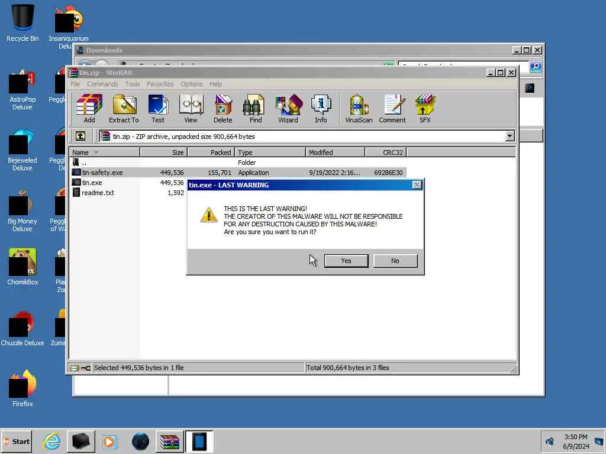Image resolution: width=606 pixels, height=454 pixels.
Task: Click the Start button
Action: click(17, 441)
